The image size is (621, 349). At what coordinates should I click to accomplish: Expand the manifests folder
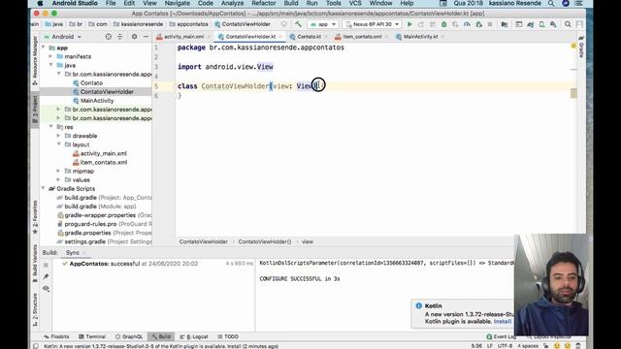coord(51,56)
